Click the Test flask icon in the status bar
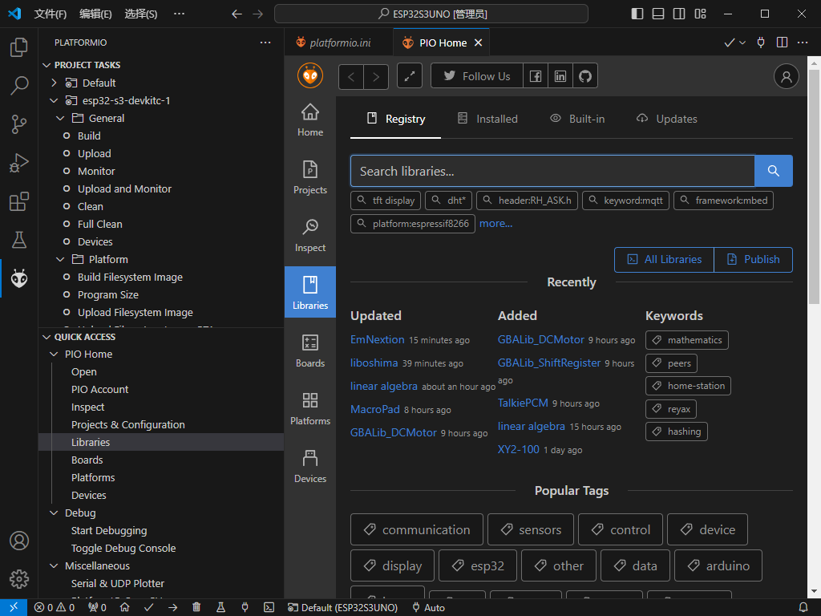Viewport: 821px width, 616px height. tap(220, 607)
